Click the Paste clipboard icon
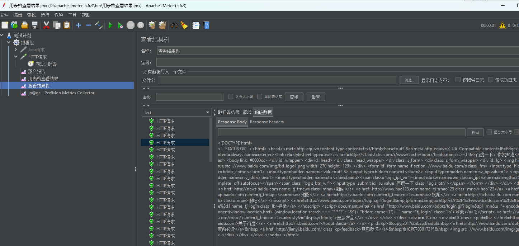The image size is (519, 246). tap(67, 25)
